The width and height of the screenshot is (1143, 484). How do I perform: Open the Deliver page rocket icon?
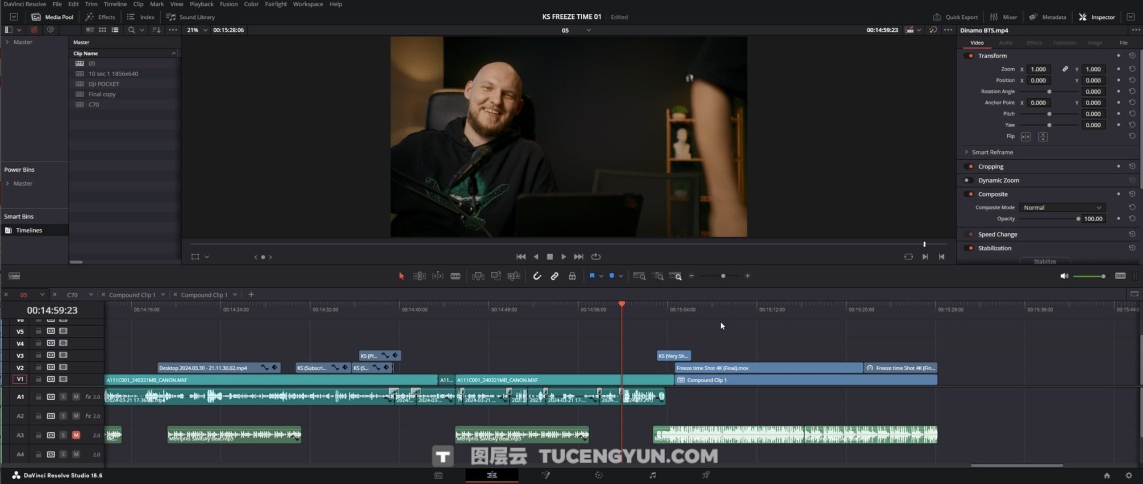(705, 475)
